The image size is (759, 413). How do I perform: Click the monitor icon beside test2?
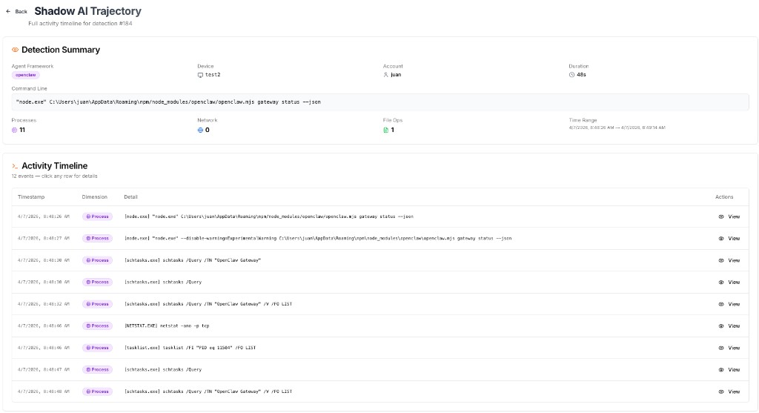(200, 75)
